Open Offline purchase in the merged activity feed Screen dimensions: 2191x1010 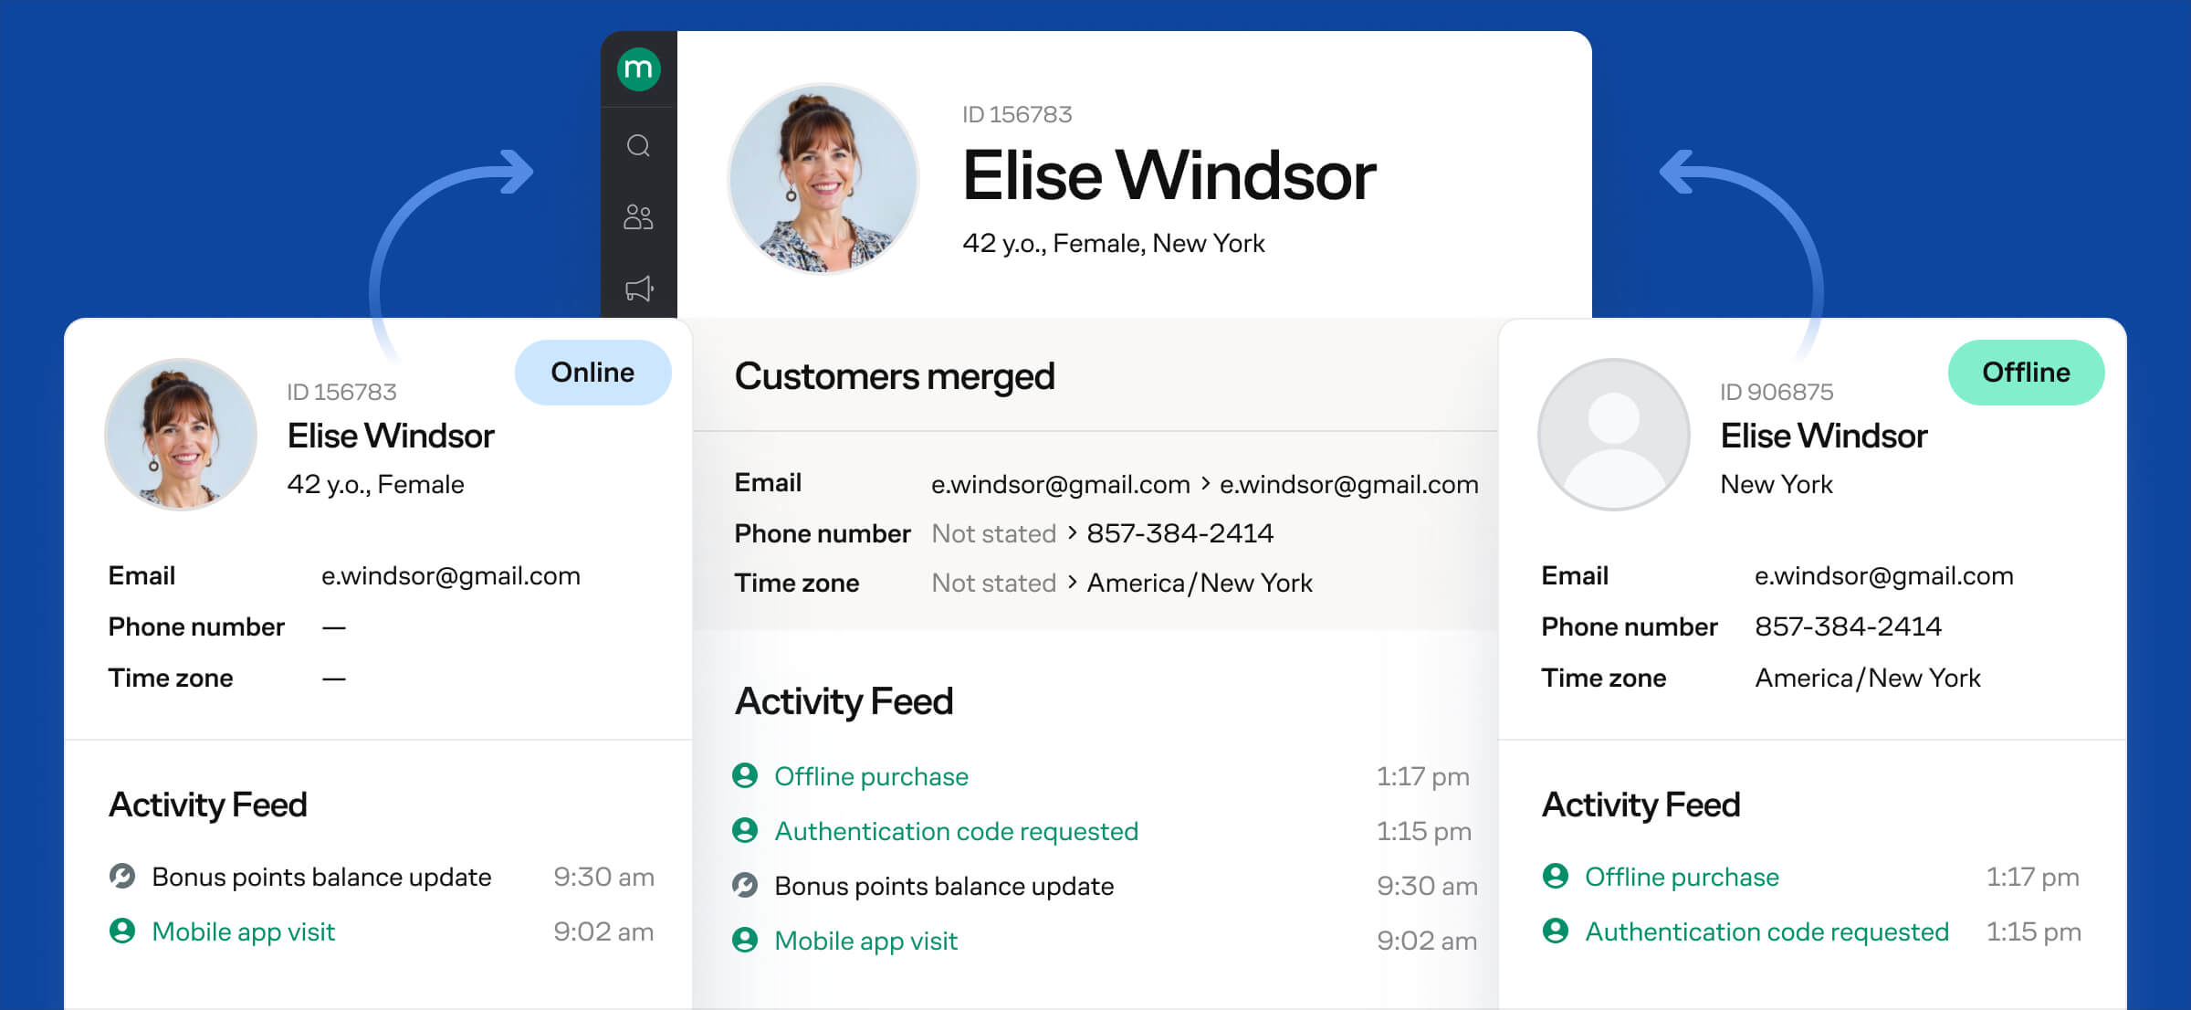pyautogui.click(x=871, y=776)
